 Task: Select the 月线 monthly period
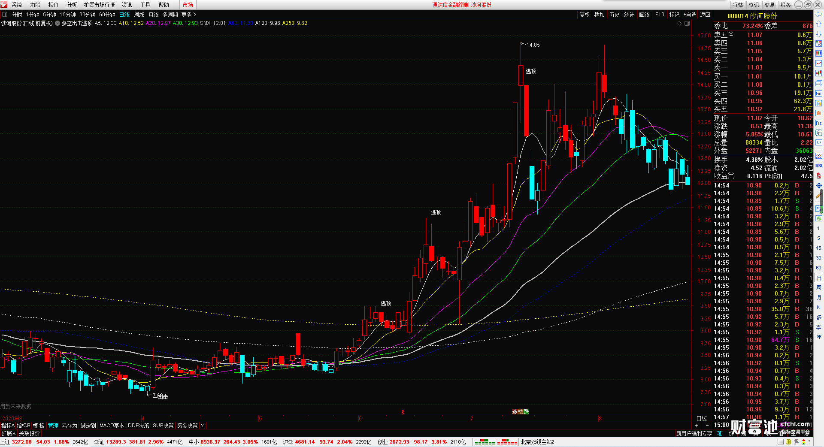pyautogui.click(x=154, y=15)
